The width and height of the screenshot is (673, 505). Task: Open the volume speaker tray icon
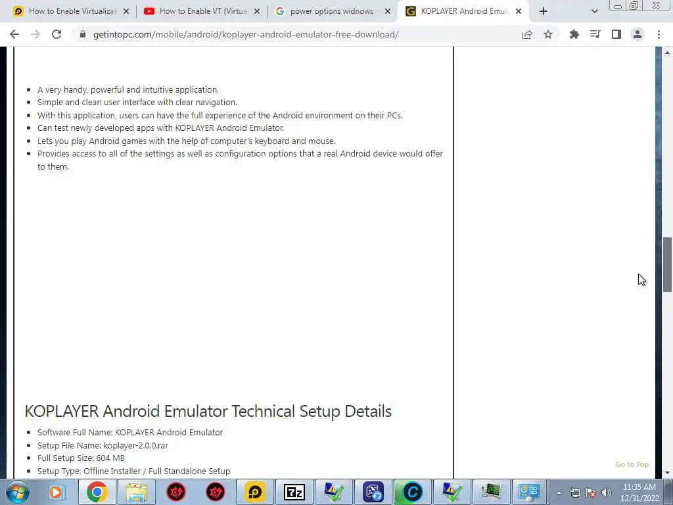point(606,493)
